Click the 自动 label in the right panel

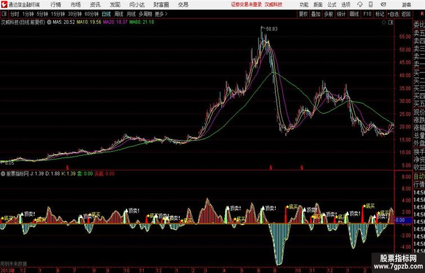coord(419,177)
